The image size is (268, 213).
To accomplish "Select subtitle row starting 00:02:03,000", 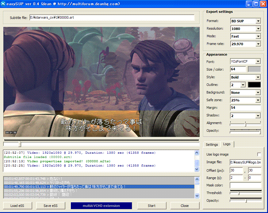I will click(x=99, y=195).
